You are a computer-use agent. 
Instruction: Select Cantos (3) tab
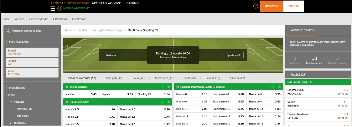click(189, 78)
